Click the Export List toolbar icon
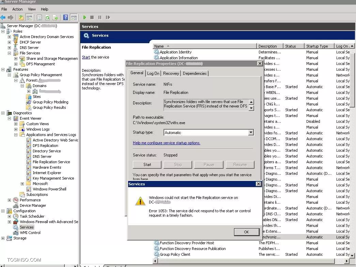 [55, 17]
